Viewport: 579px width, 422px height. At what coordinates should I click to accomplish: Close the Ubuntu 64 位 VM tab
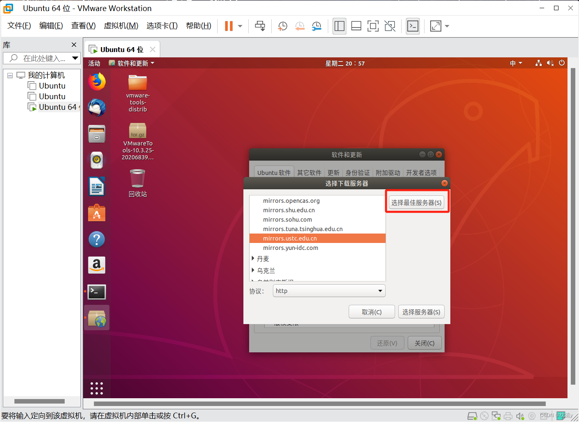[x=152, y=50]
